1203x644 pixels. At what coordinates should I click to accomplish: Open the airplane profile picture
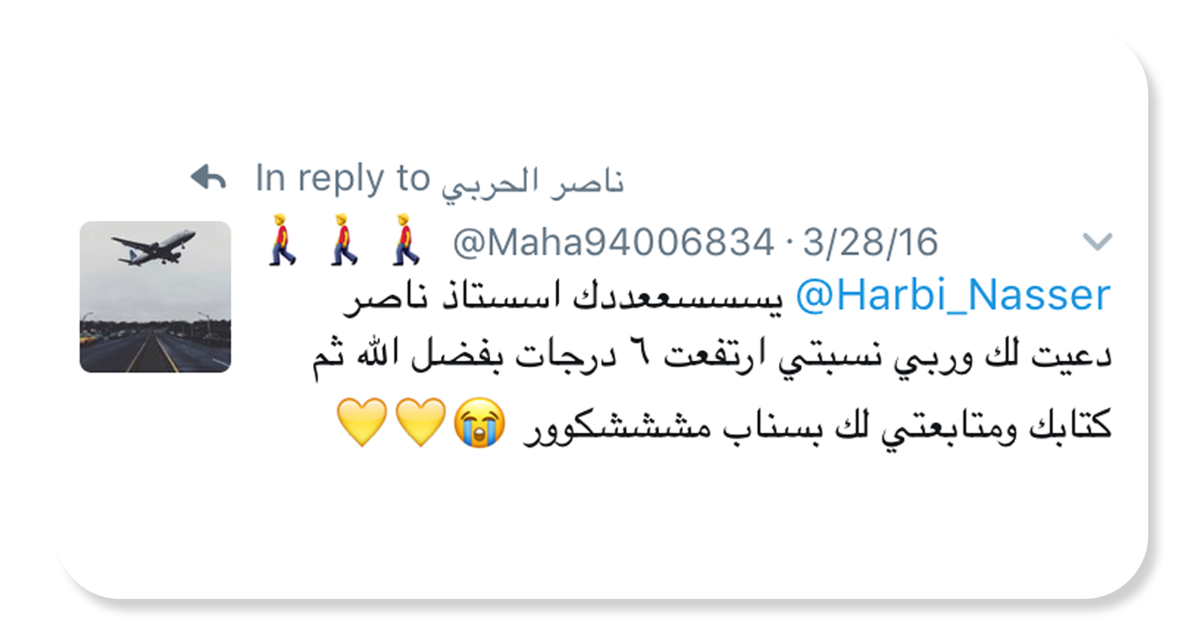[x=155, y=296]
